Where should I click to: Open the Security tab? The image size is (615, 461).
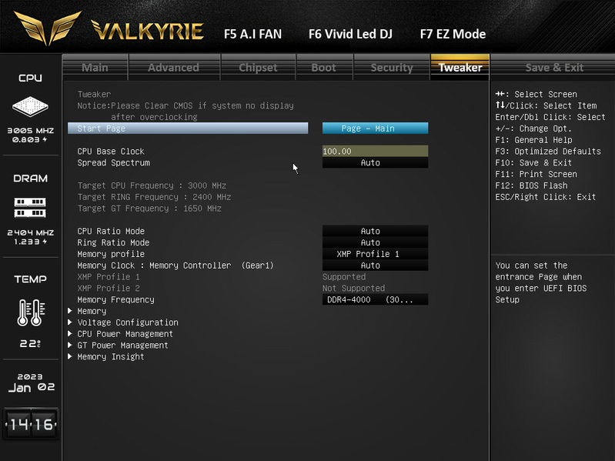pyautogui.click(x=392, y=68)
